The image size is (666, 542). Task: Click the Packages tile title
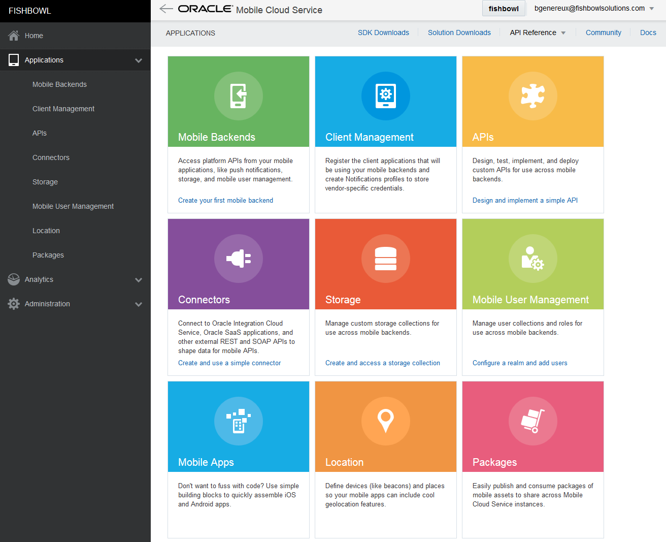click(x=495, y=462)
